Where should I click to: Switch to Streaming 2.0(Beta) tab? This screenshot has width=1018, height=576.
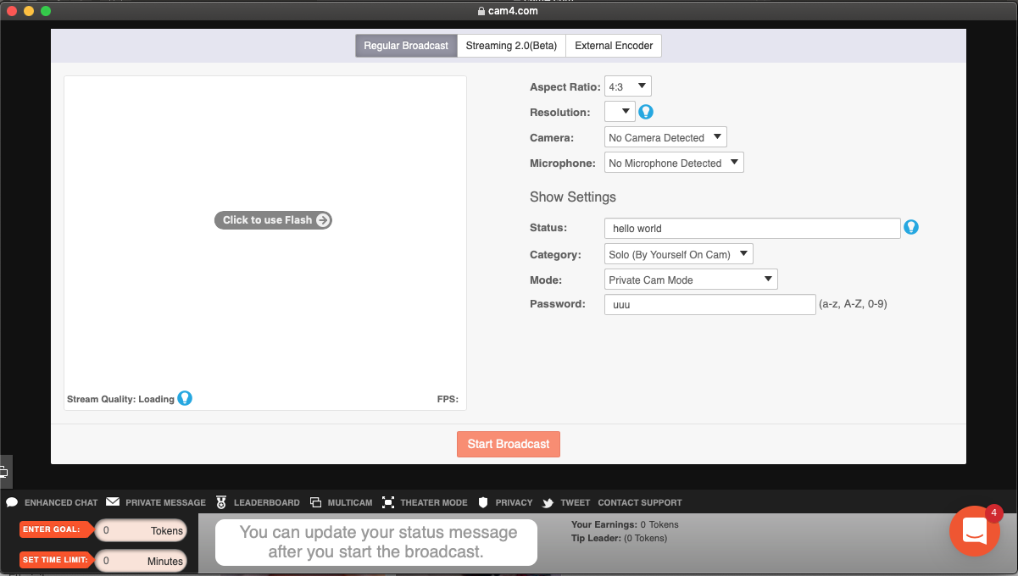[x=511, y=46]
